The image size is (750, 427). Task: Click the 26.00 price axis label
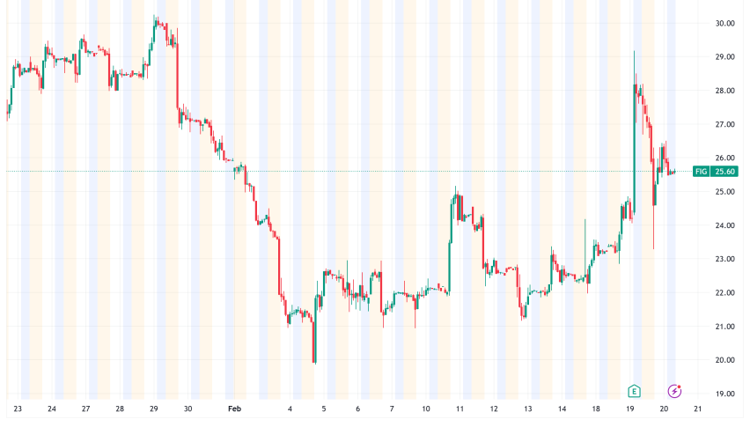[x=724, y=158]
